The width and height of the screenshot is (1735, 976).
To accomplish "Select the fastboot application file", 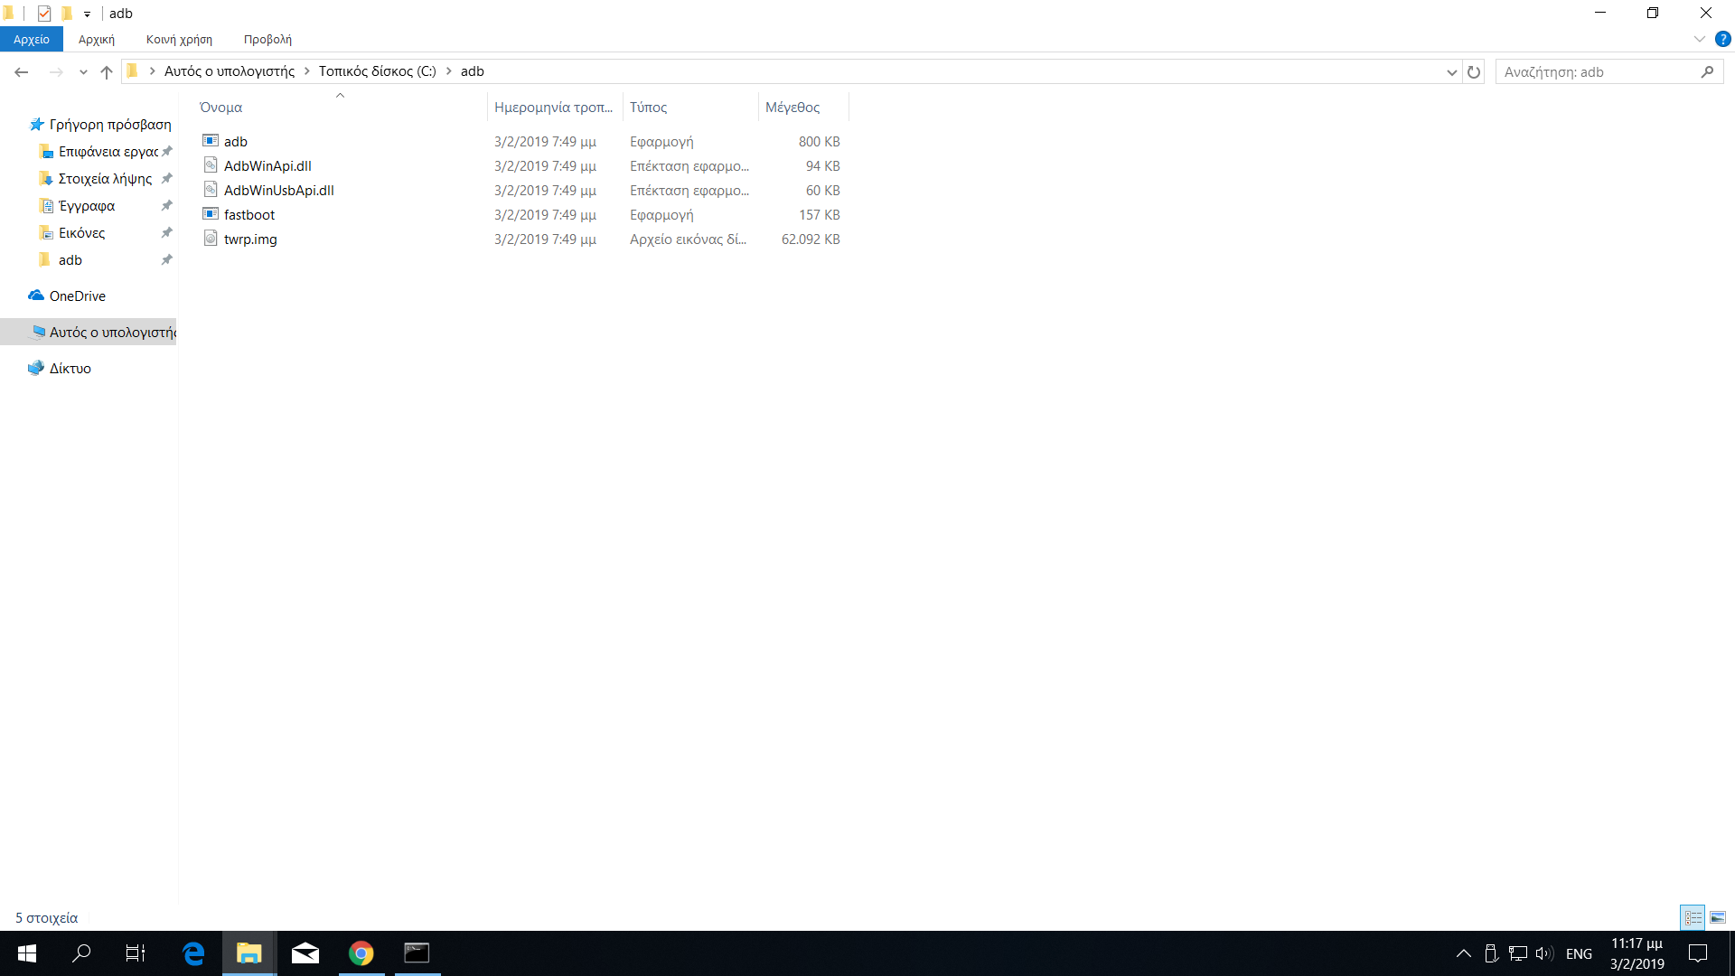I will 249,215.
